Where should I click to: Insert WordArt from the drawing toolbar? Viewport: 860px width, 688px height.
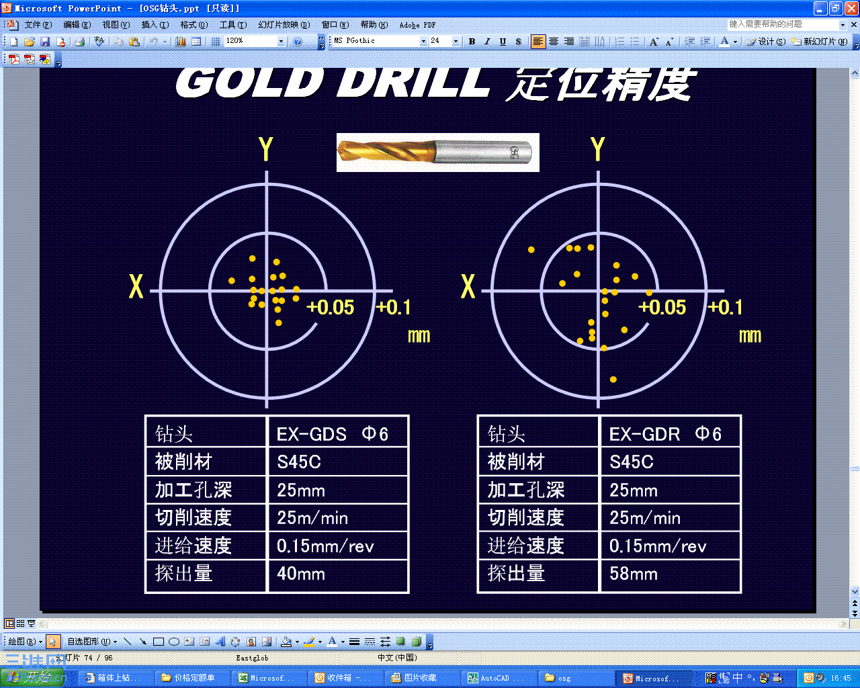(220, 642)
